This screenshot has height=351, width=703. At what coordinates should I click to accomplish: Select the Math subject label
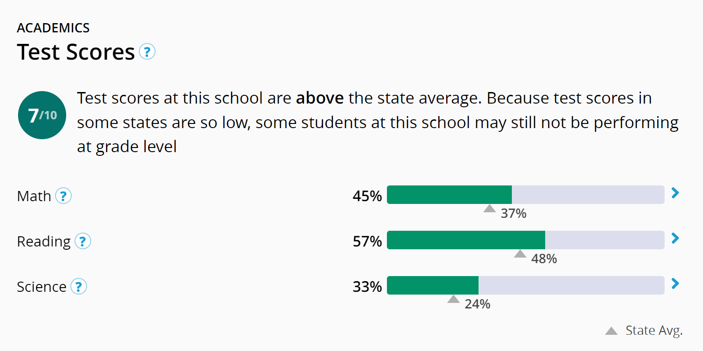(34, 196)
